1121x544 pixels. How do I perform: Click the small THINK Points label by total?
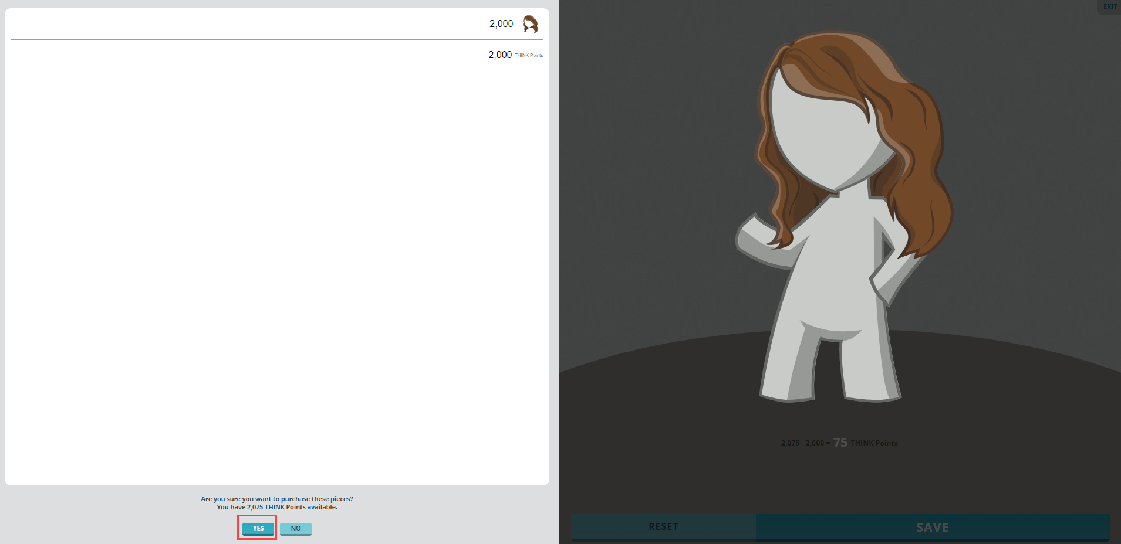[x=529, y=55]
